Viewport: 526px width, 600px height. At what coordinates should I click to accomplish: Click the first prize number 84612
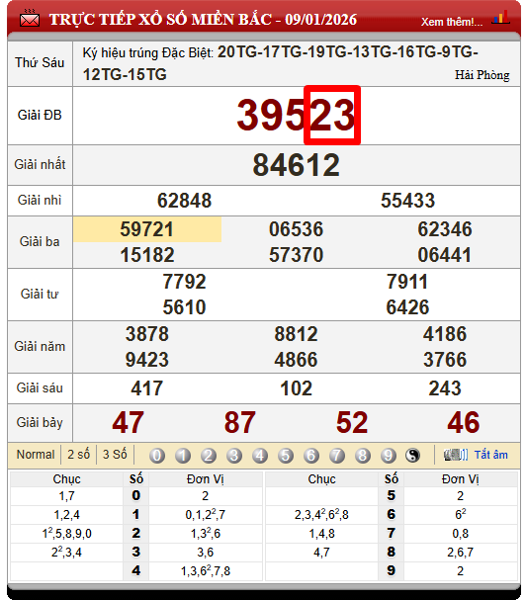296,165
